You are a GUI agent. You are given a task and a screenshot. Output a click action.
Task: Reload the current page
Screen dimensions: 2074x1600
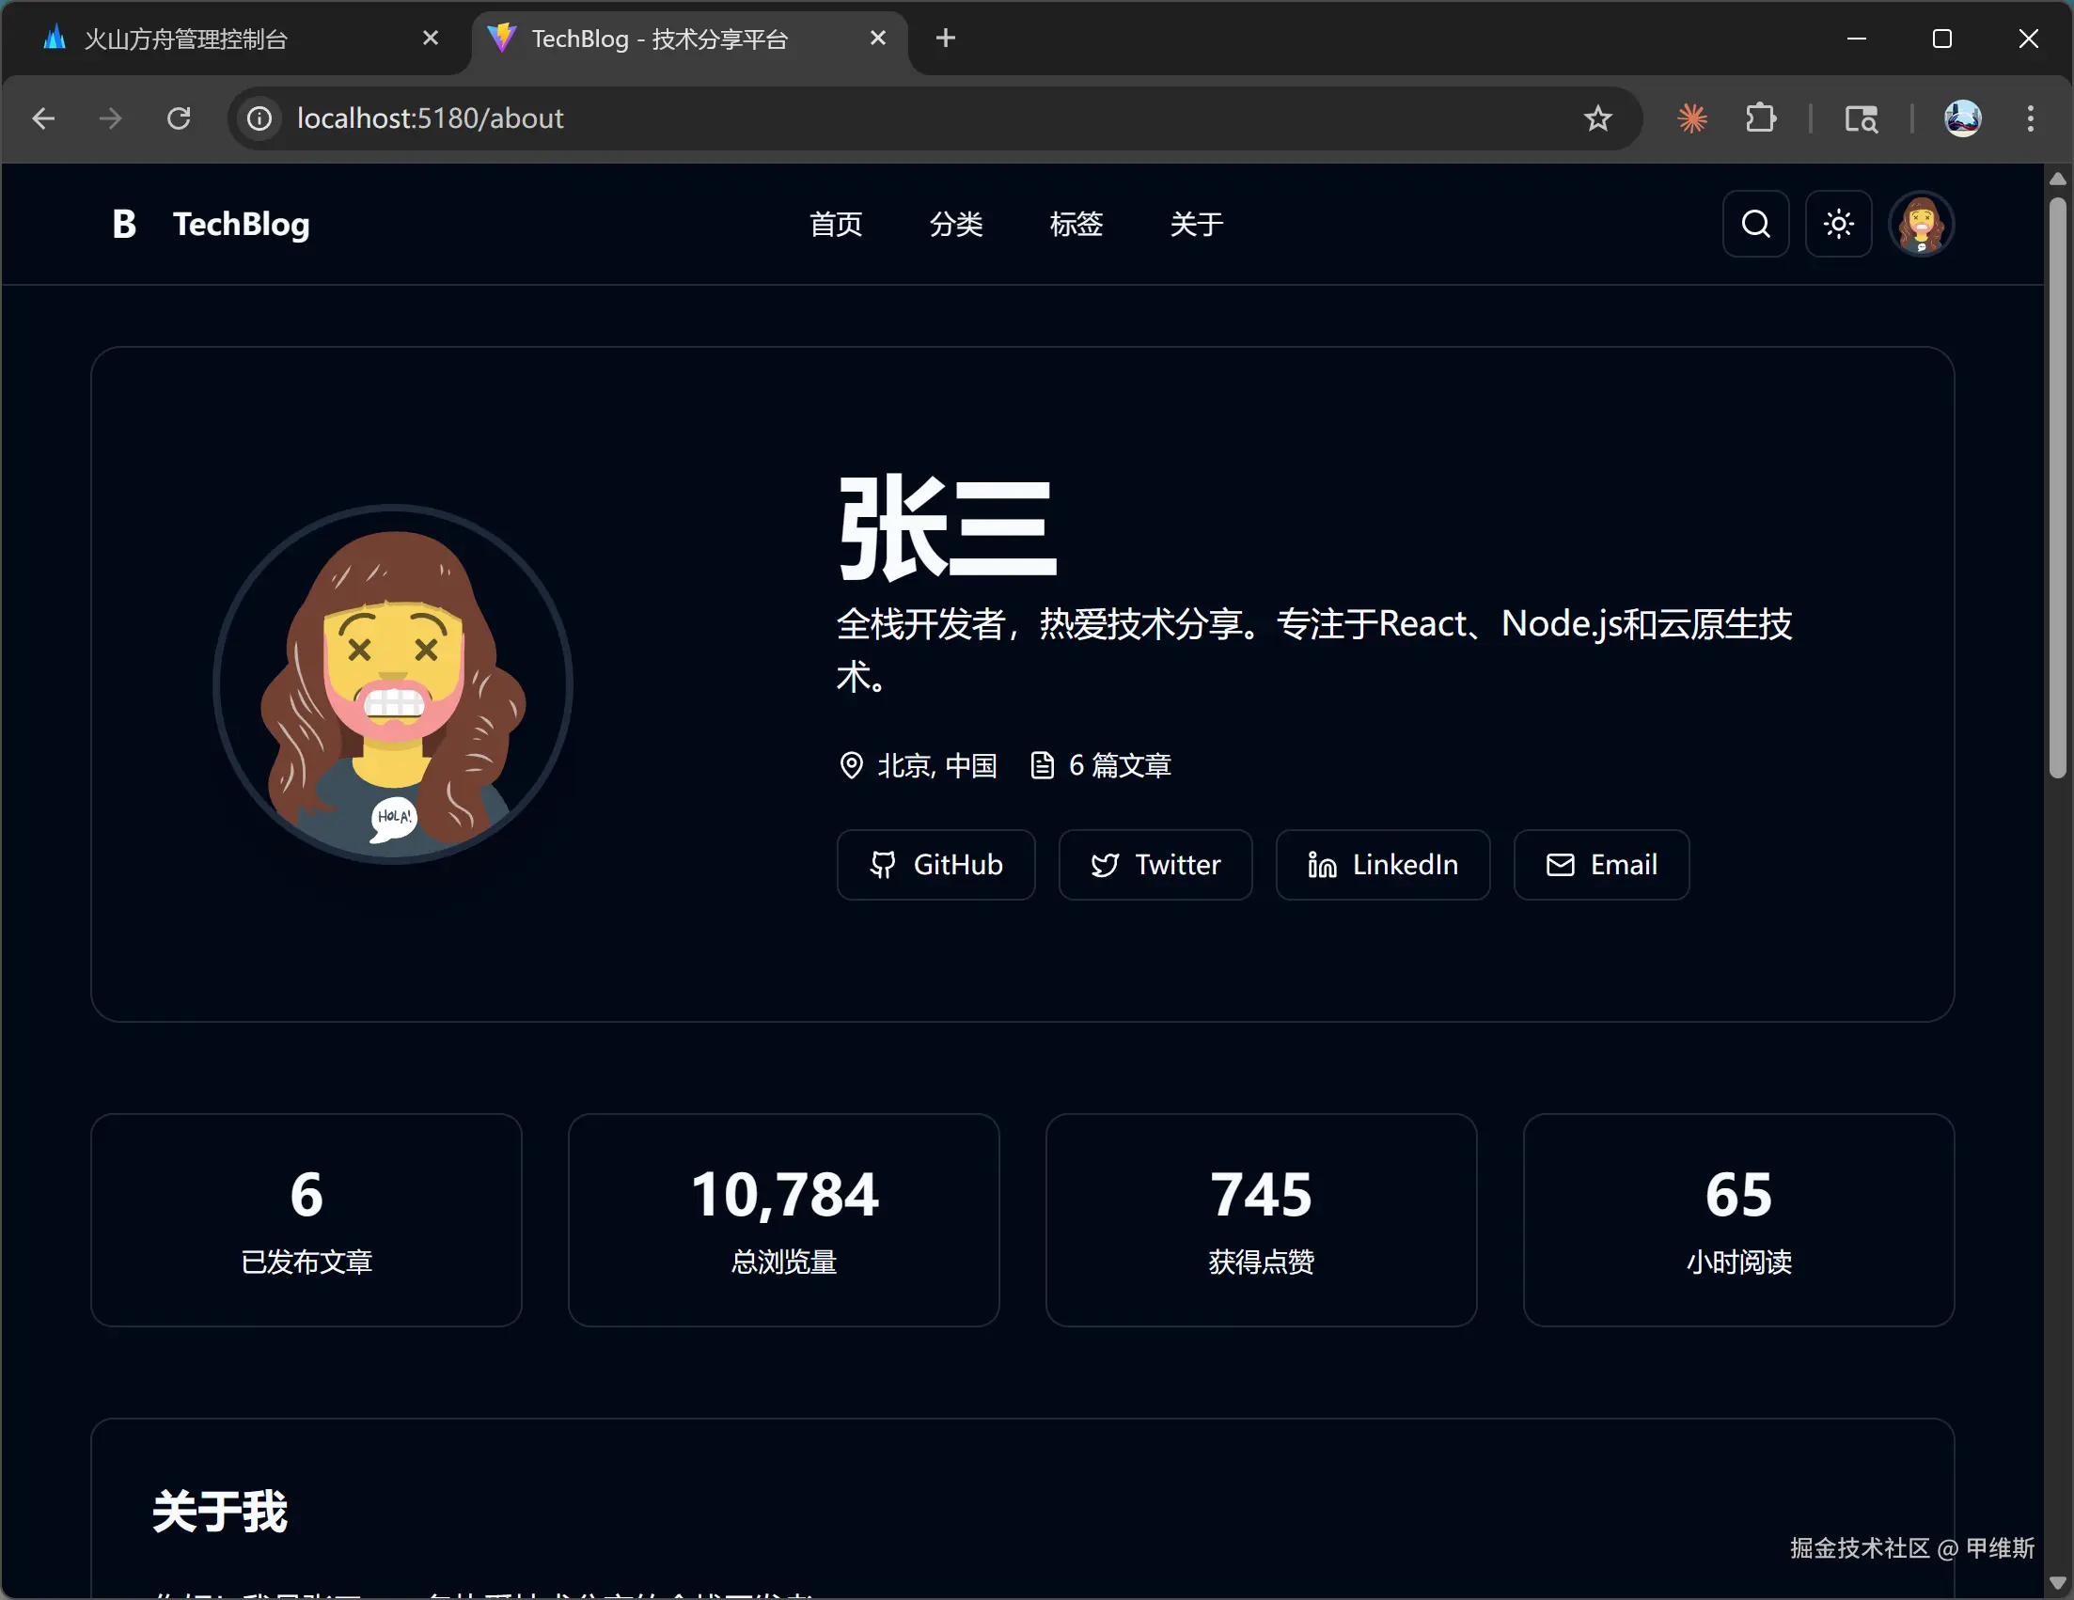click(179, 118)
